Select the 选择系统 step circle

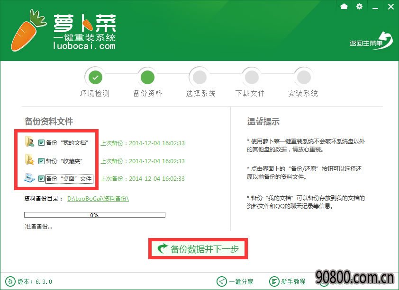pos(199,77)
